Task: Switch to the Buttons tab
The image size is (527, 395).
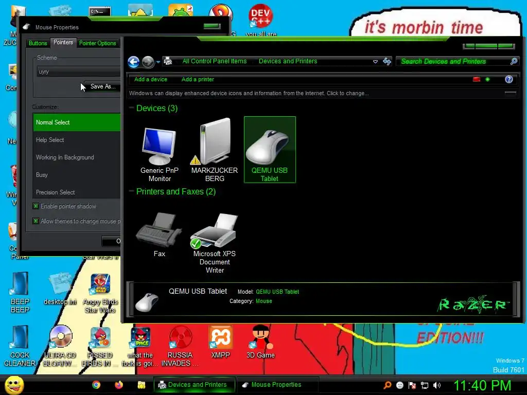Action: [x=38, y=43]
